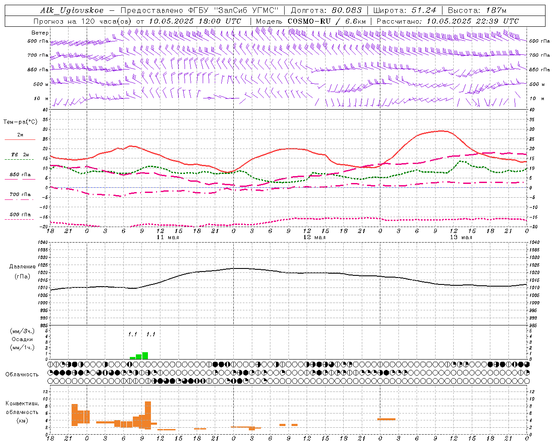Click the 11 мая date label
Viewport: 552px width, 442px height.
click(168, 237)
